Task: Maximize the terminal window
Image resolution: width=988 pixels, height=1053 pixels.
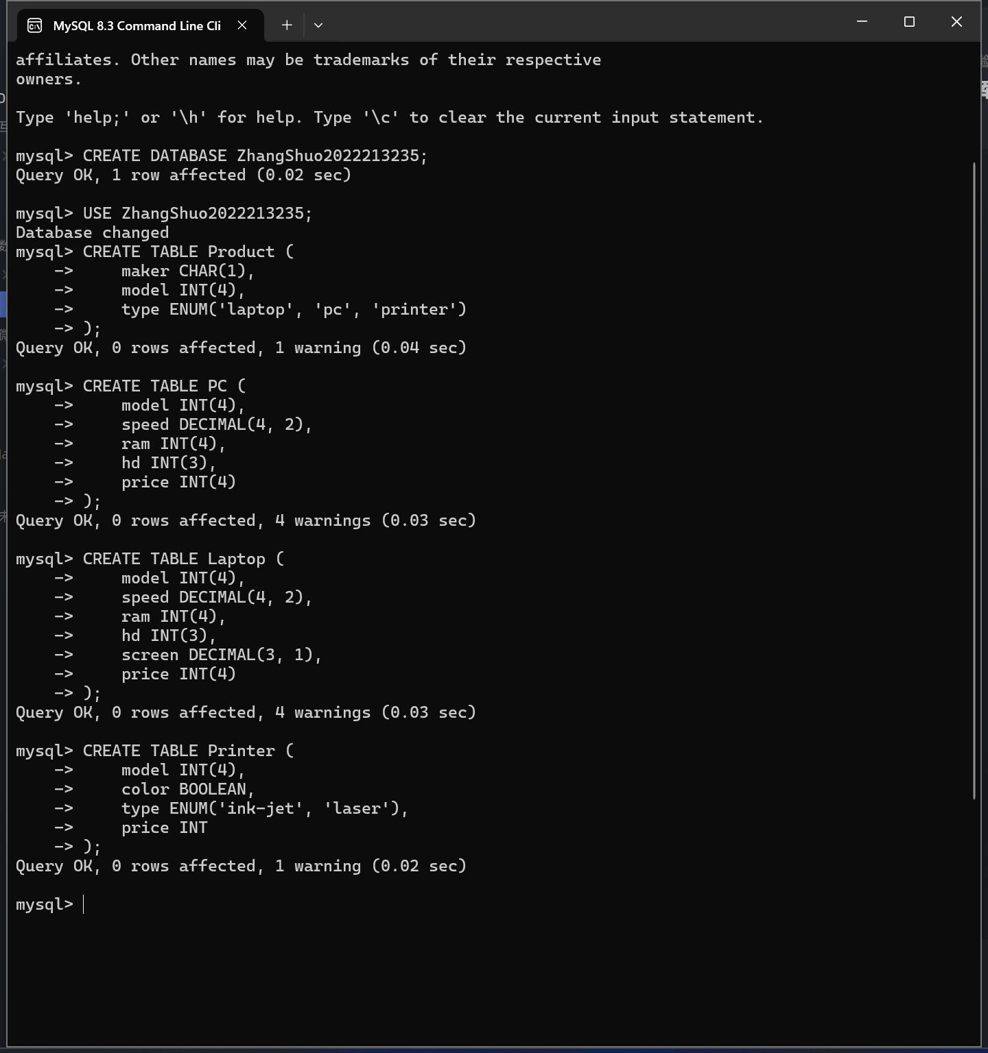Action: coord(909,22)
